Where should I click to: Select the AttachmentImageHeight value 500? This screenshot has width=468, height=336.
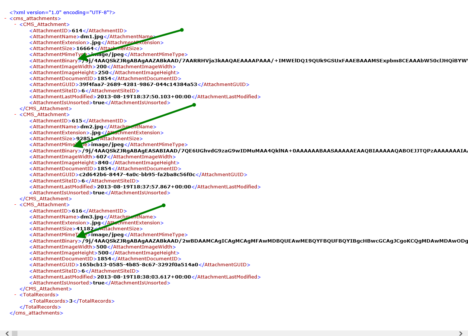tap(103, 253)
